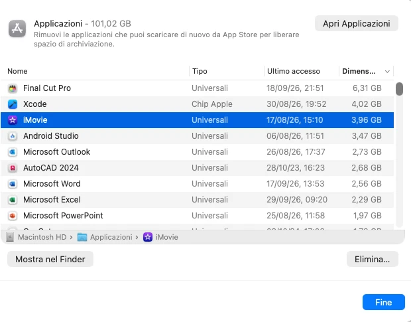Viewport: 411px width, 322px height.
Task: Select the AutoCAD 2024 row name
Action: coord(51,168)
